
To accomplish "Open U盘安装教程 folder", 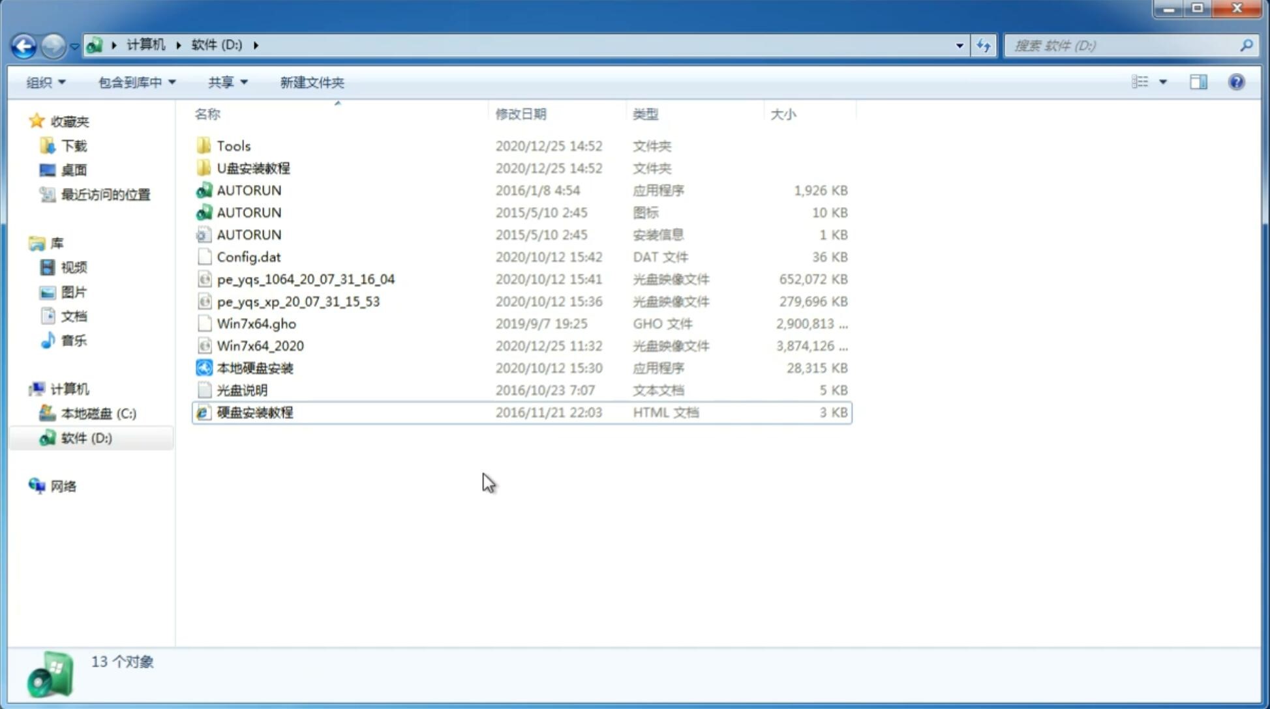I will point(253,167).
